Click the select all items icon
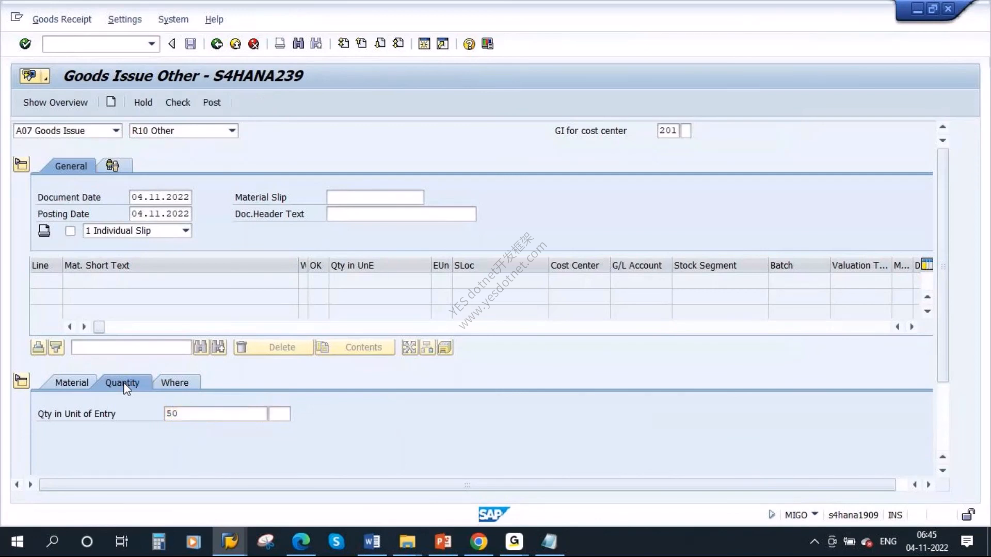The width and height of the screenshot is (991, 557). pyautogui.click(x=409, y=347)
